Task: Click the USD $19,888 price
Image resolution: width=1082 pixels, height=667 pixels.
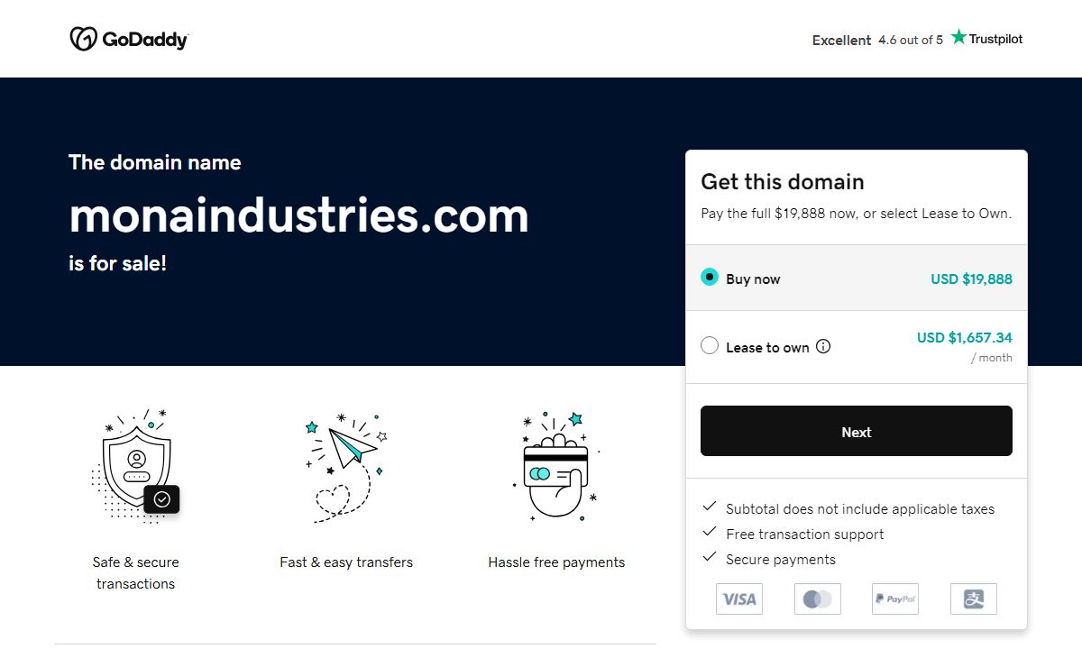Action: click(x=971, y=279)
